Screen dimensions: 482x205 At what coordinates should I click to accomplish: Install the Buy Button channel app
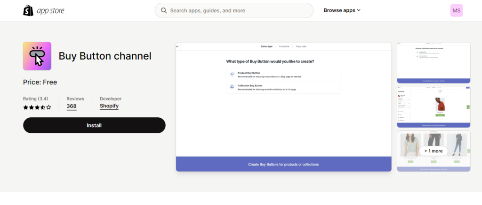(x=94, y=125)
